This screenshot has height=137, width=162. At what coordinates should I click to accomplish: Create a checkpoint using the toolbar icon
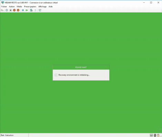(x=31, y=10)
